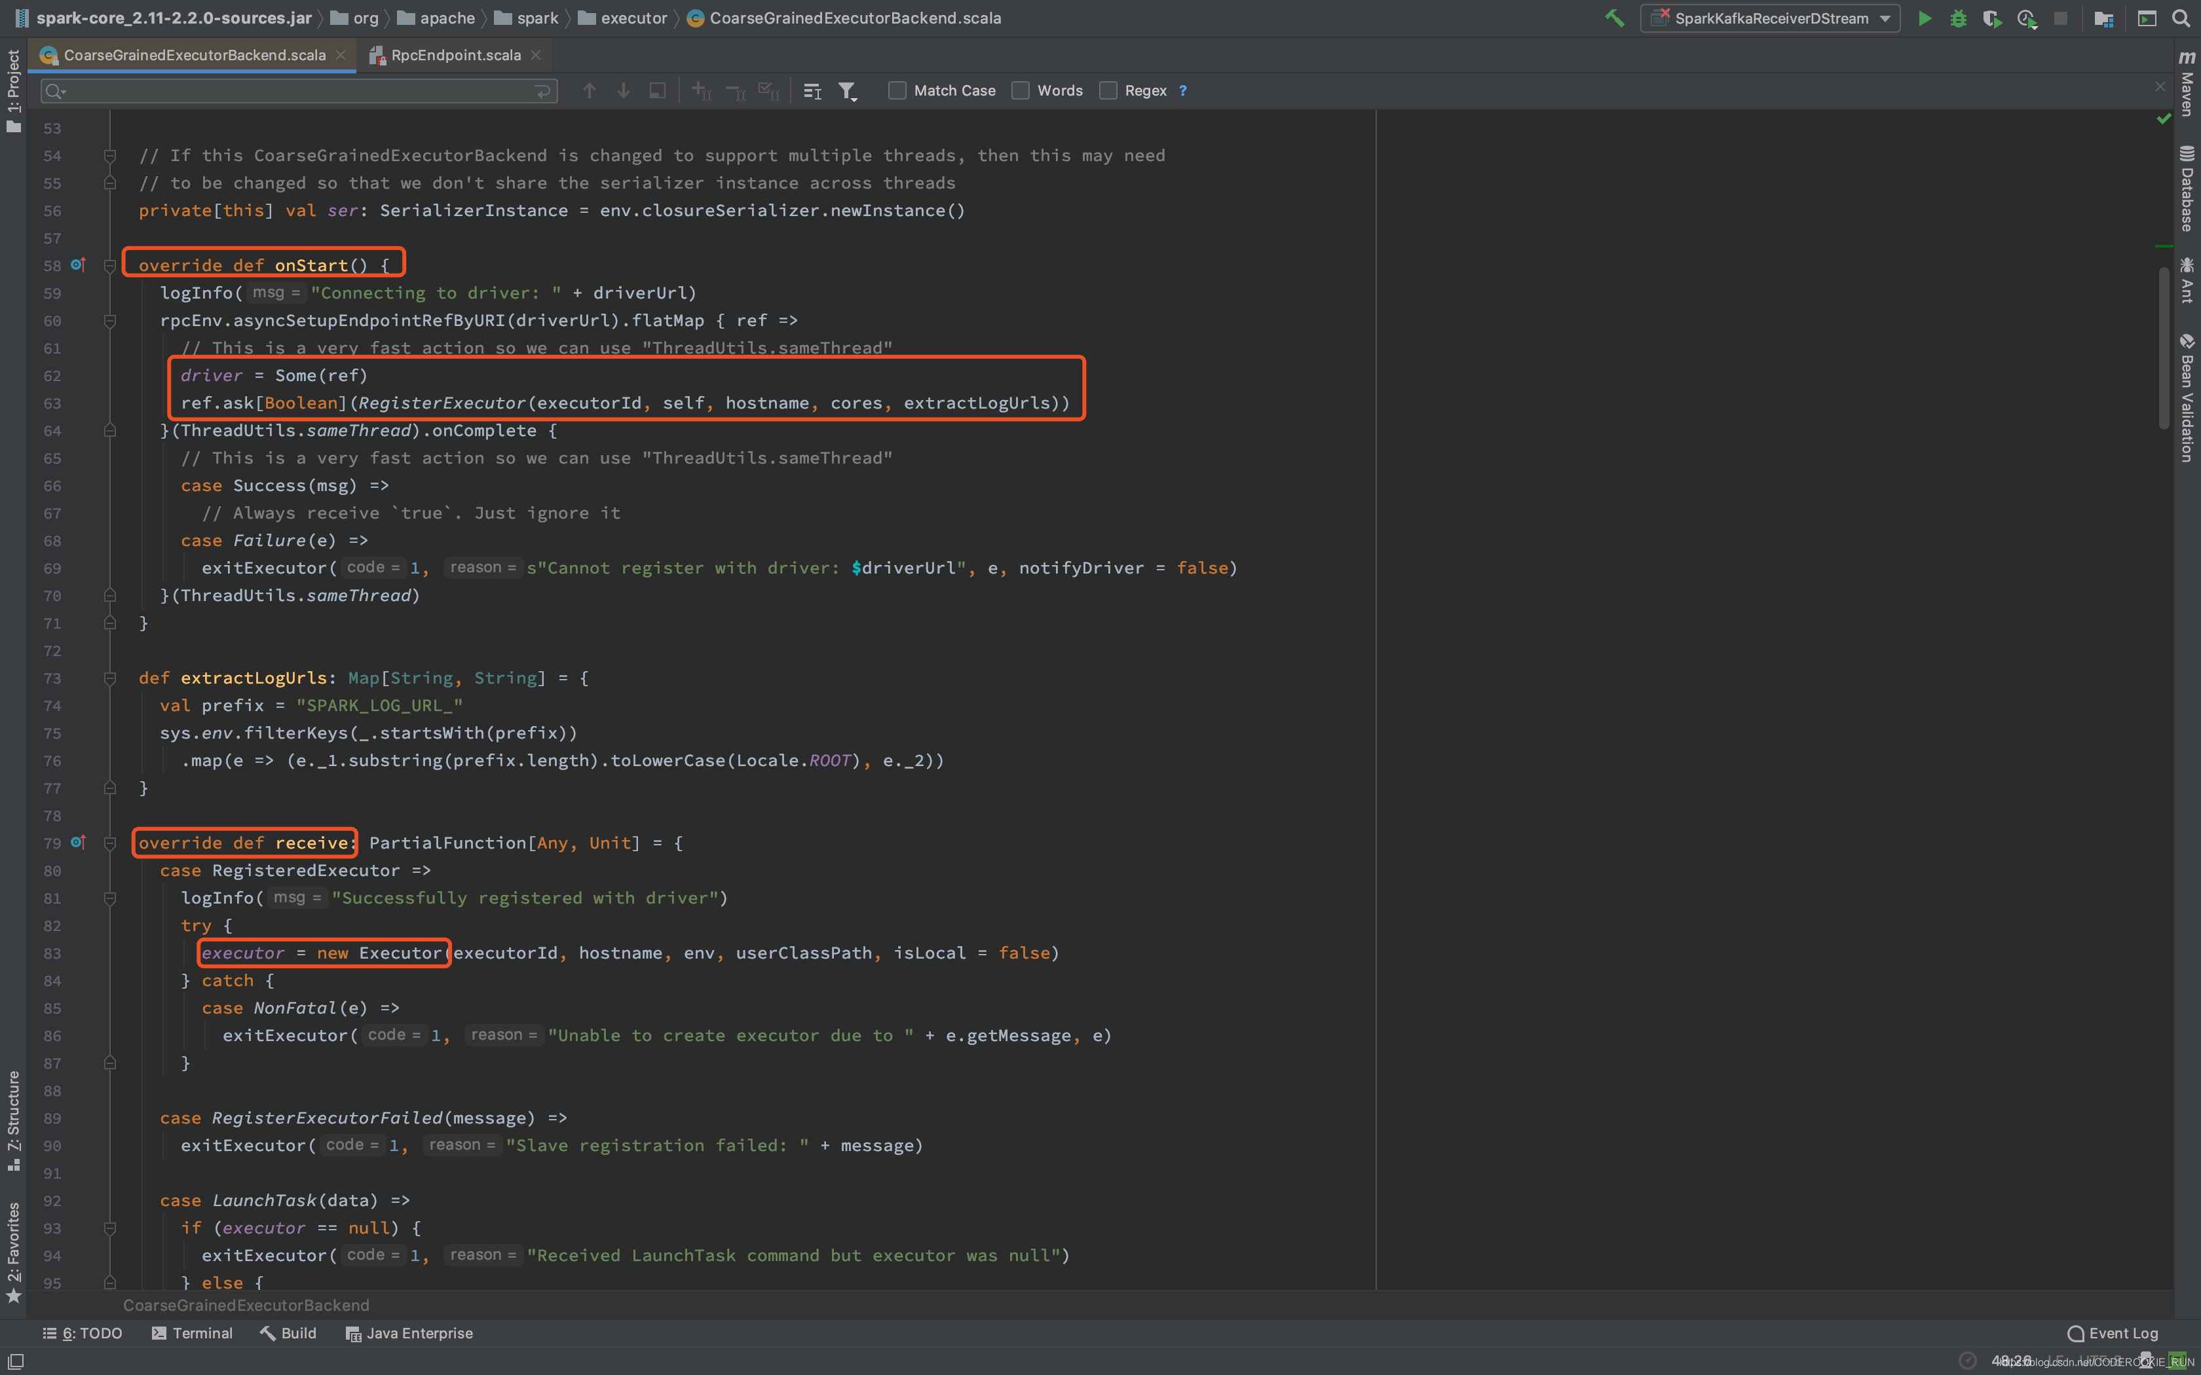Click apache folder in navigation bar

tap(436, 18)
